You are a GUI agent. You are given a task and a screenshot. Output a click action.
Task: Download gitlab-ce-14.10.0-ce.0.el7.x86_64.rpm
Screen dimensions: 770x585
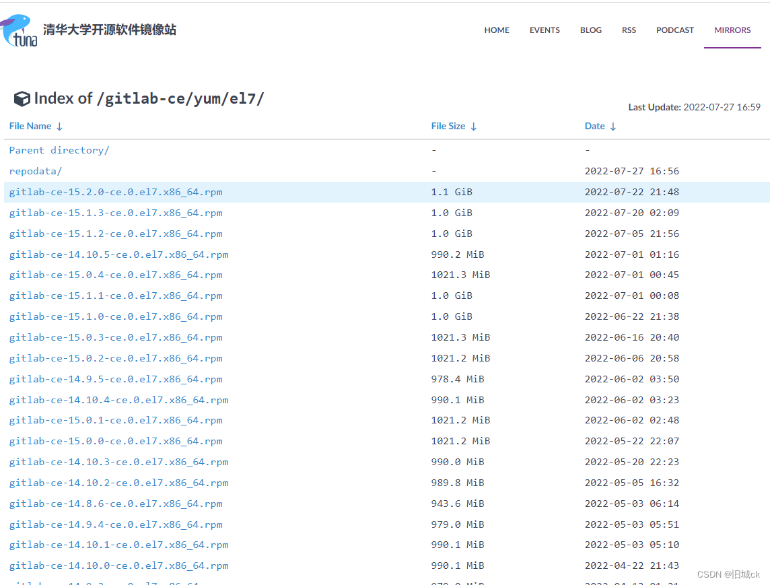pos(119,566)
